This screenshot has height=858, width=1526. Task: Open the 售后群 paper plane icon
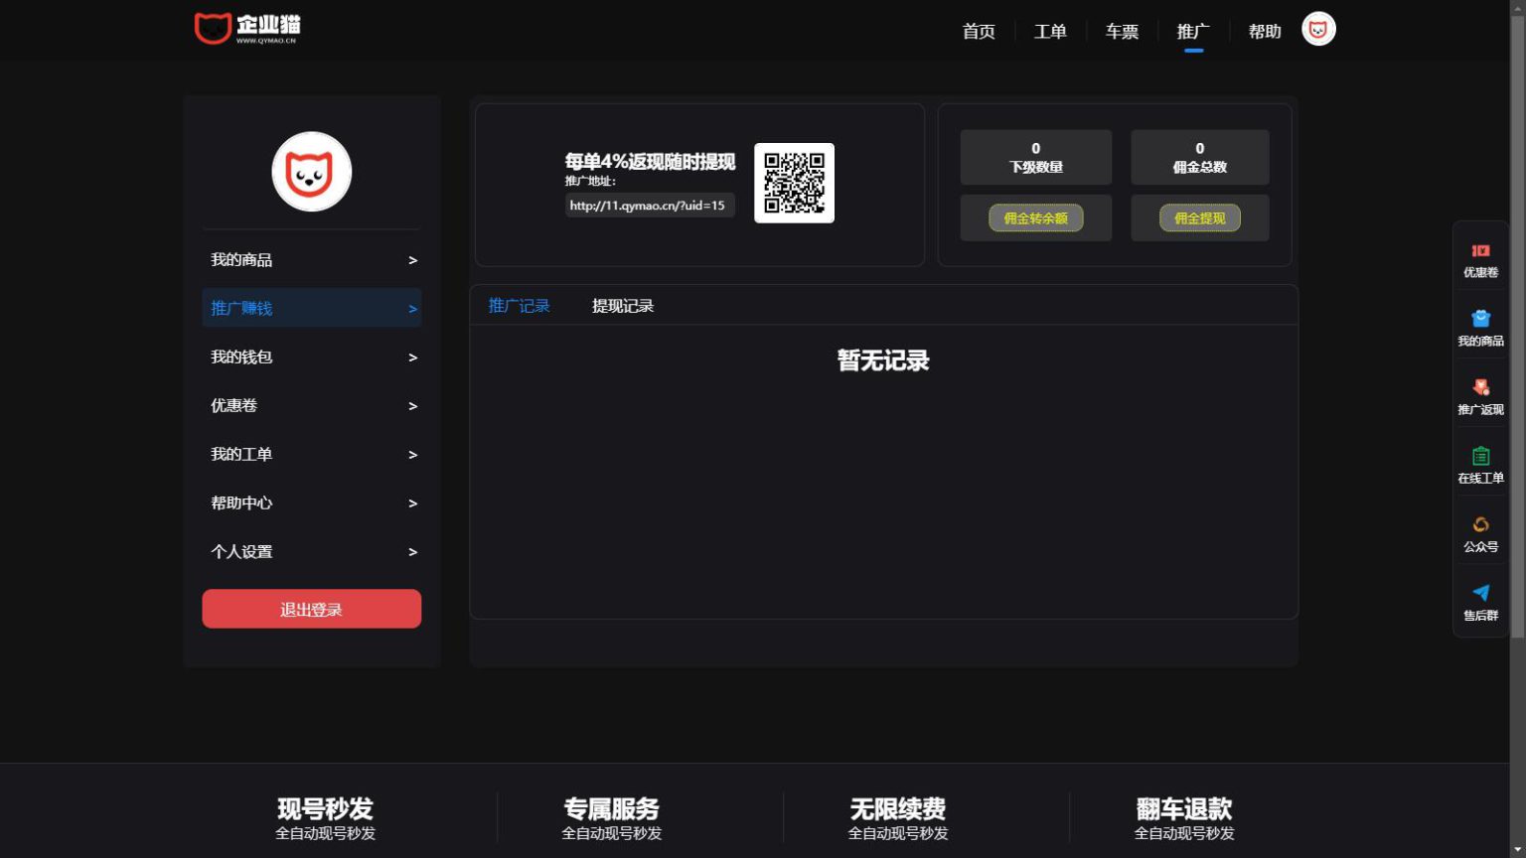[1480, 593]
